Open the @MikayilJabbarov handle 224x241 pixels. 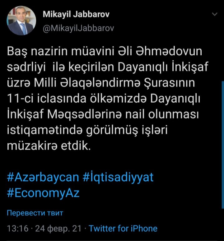pyautogui.click(x=78, y=28)
